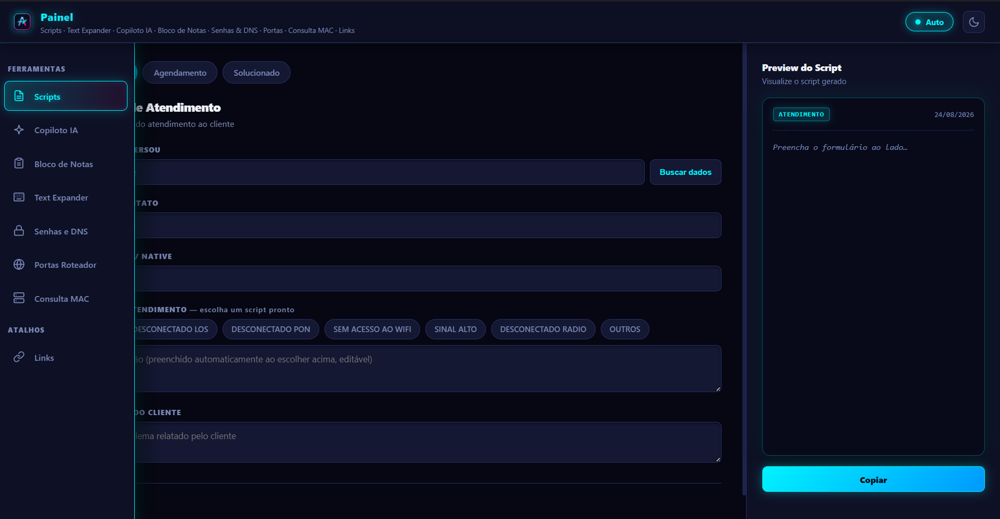Click the 'Visualize o script gerado' subtitle

coord(804,81)
